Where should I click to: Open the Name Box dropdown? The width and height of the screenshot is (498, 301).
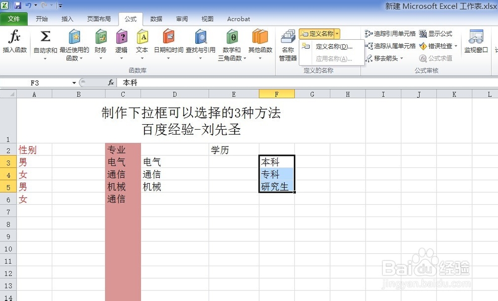coord(74,82)
